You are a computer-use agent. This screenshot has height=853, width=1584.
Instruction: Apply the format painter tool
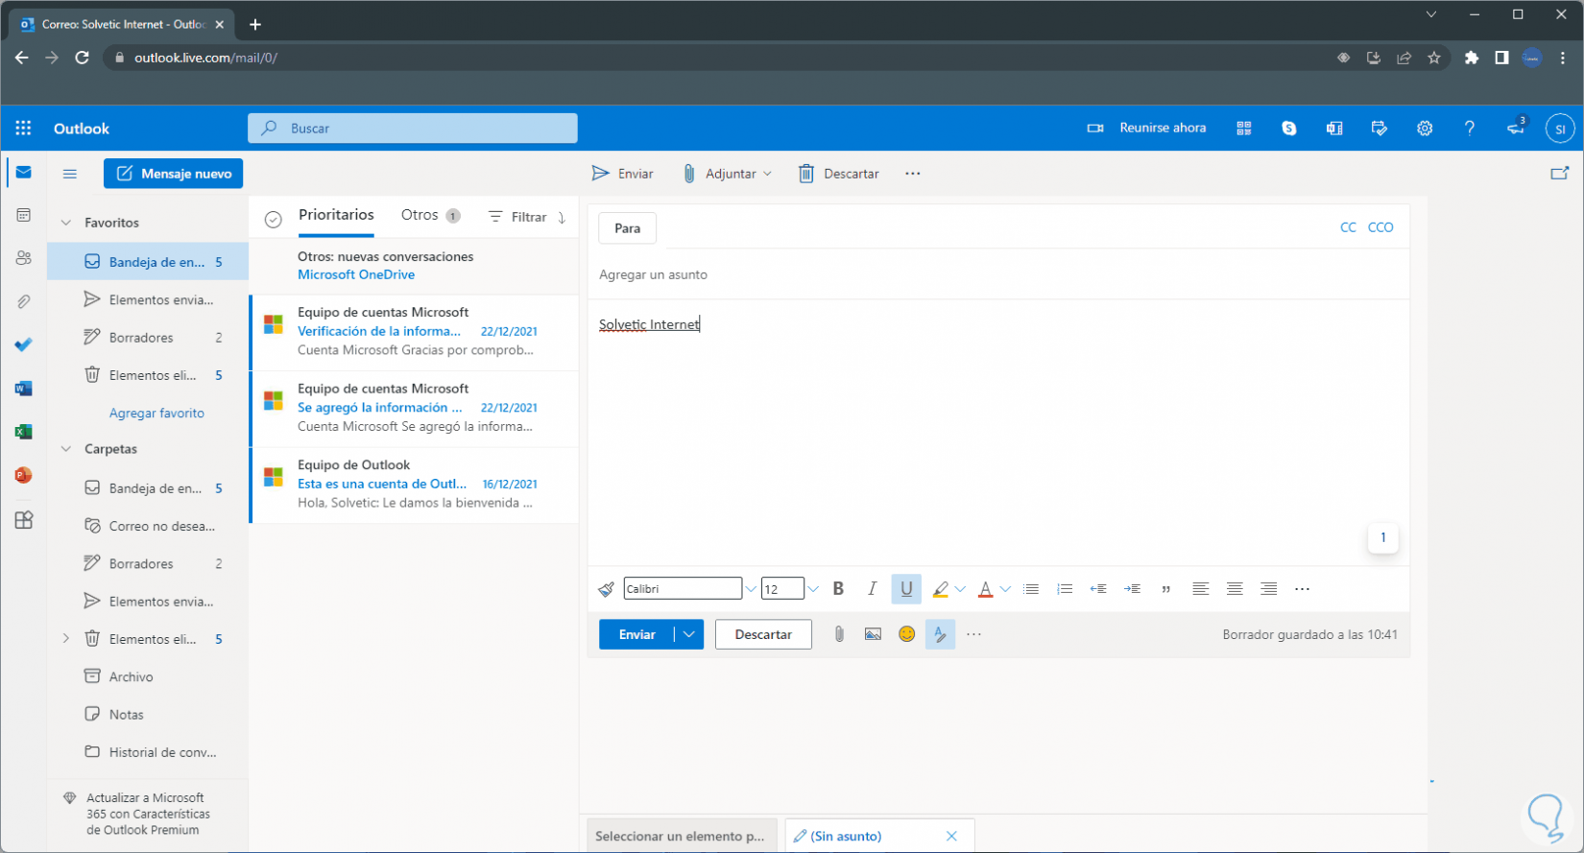coord(606,589)
